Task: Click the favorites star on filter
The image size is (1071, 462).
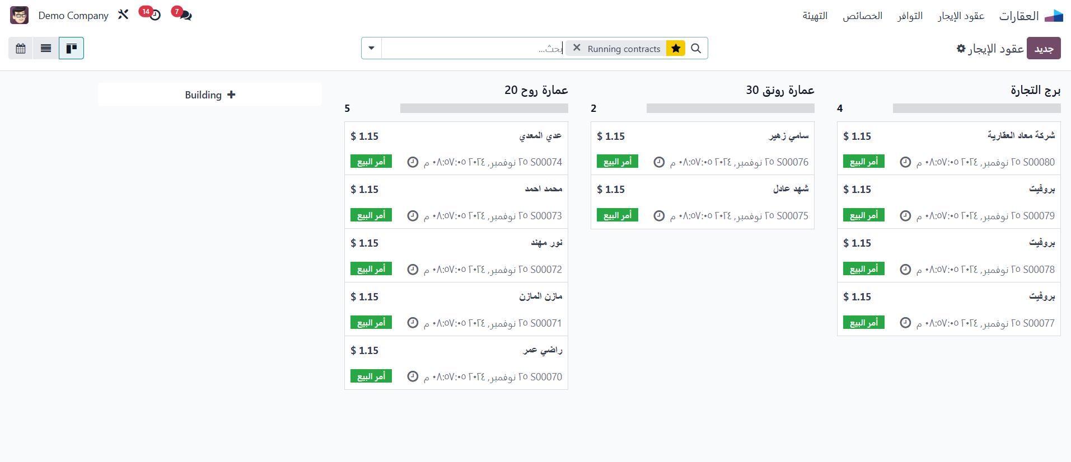Action: 676,49
